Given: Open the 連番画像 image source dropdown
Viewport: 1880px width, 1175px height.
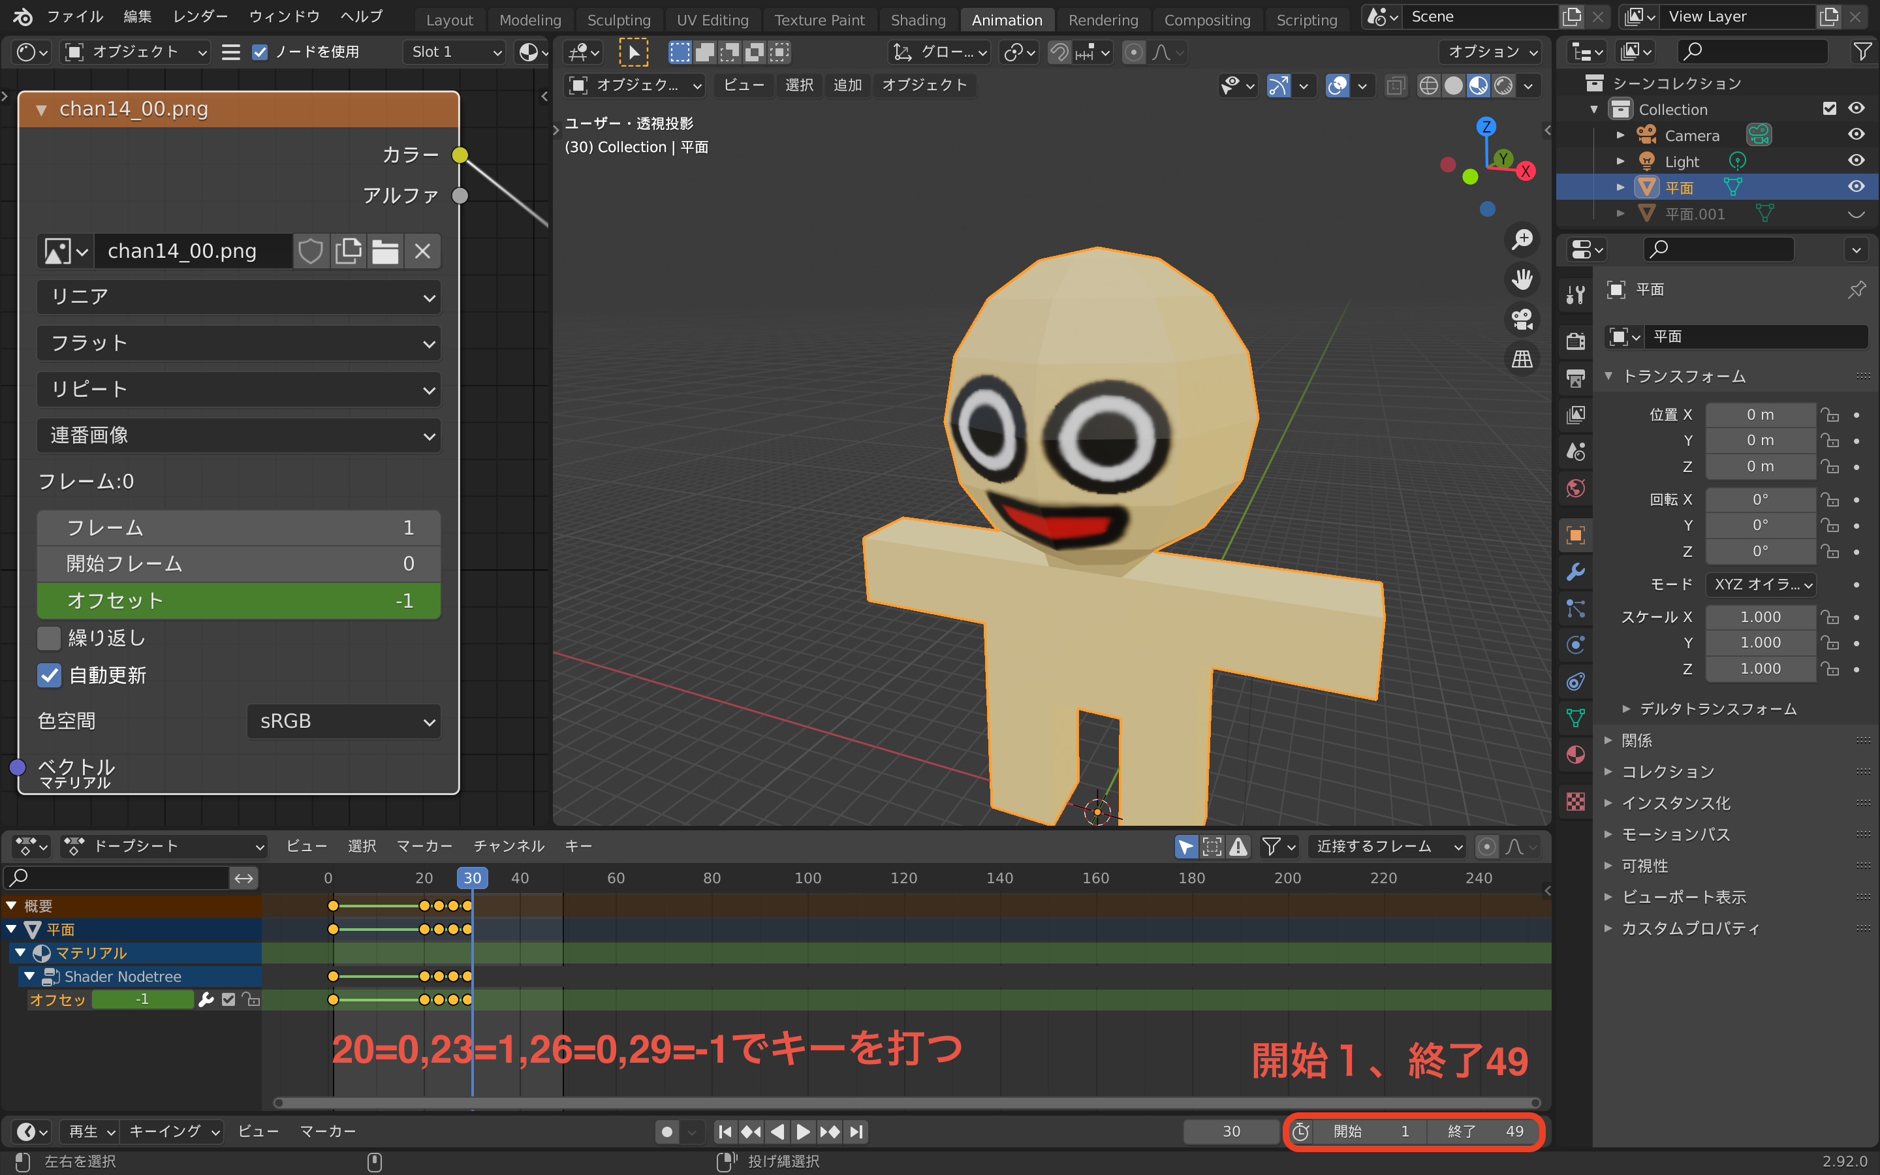Looking at the screenshot, I should [x=238, y=436].
